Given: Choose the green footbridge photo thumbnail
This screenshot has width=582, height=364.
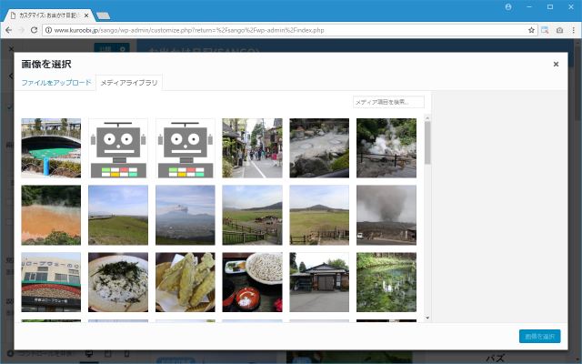Looking at the screenshot, I should [51, 148].
